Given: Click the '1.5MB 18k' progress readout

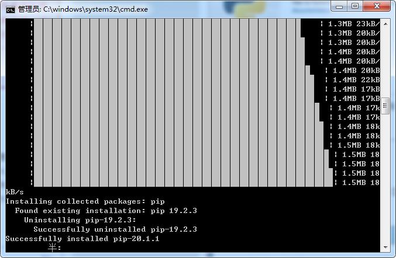Looking at the screenshot, I should 359,145.
